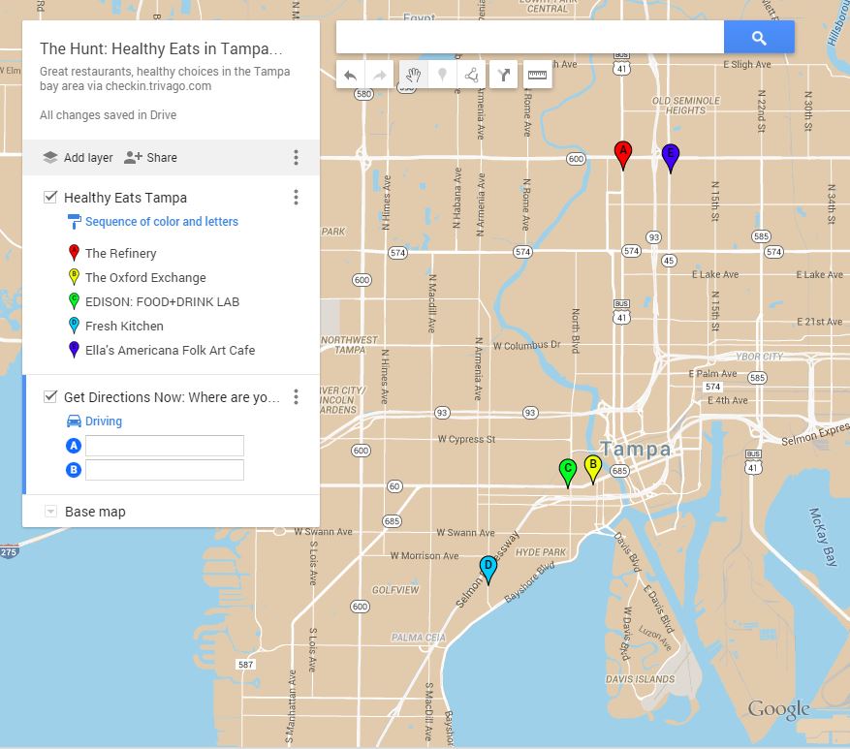Change the Driving travel mode
This screenshot has width=850, height=749.
[x=104, y=421]
